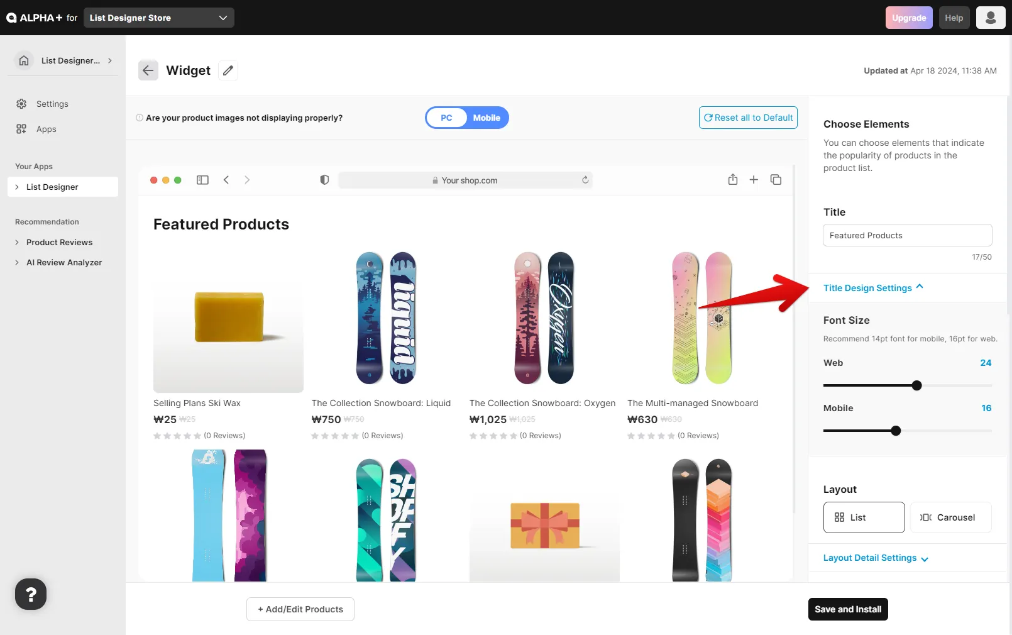This screenshot has height=635, width=1012.
Task: Click Save and Install button
Action: (x=847, y=609)
